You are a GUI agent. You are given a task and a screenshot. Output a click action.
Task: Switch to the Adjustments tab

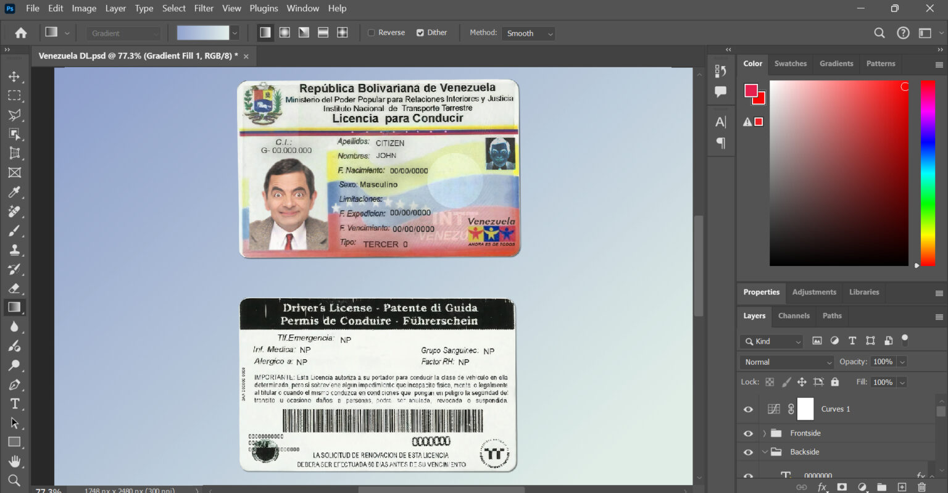[x=814, y=292]
